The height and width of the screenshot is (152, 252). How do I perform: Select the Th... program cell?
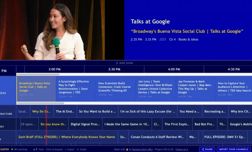coord(222,124)
